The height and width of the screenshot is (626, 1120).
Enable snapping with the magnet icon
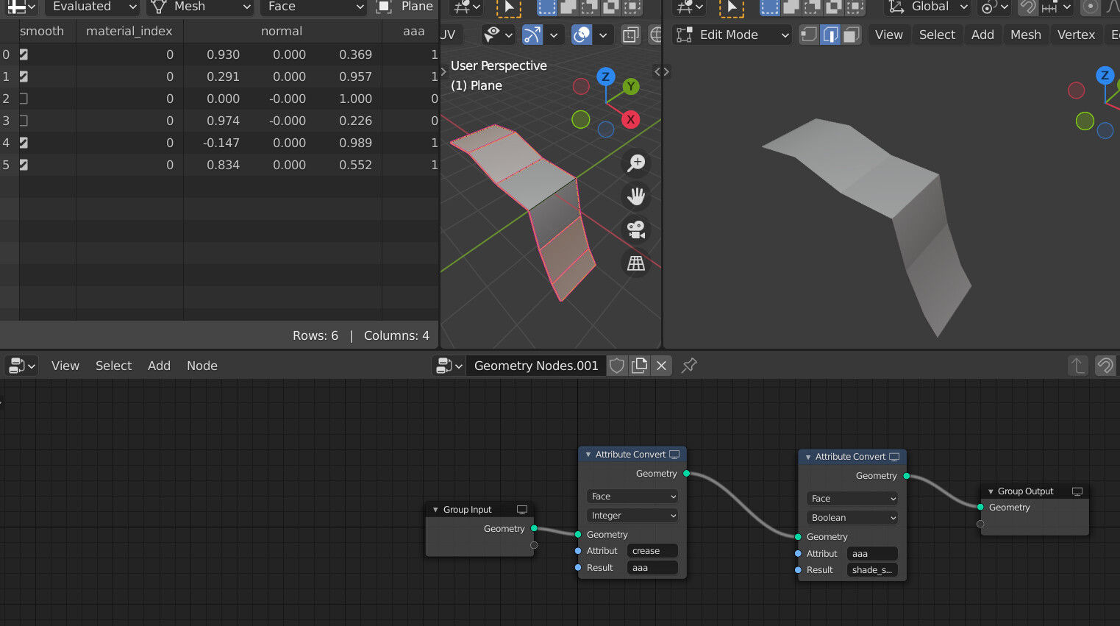point(1027,8)
